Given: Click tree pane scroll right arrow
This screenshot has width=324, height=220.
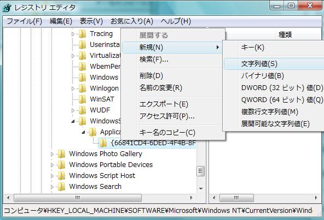Looking at the screenshot, I should click(x=192, y=198).
